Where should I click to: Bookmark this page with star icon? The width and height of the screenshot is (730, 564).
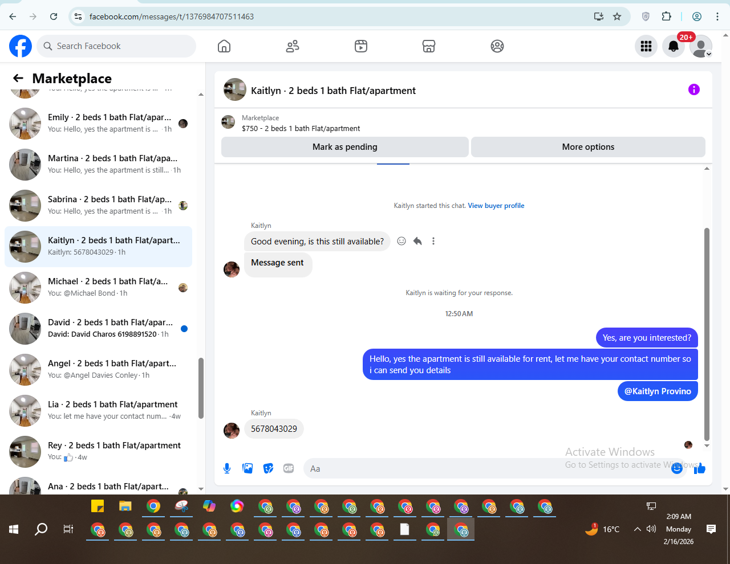pyautogui.click(x=617, y=17)
